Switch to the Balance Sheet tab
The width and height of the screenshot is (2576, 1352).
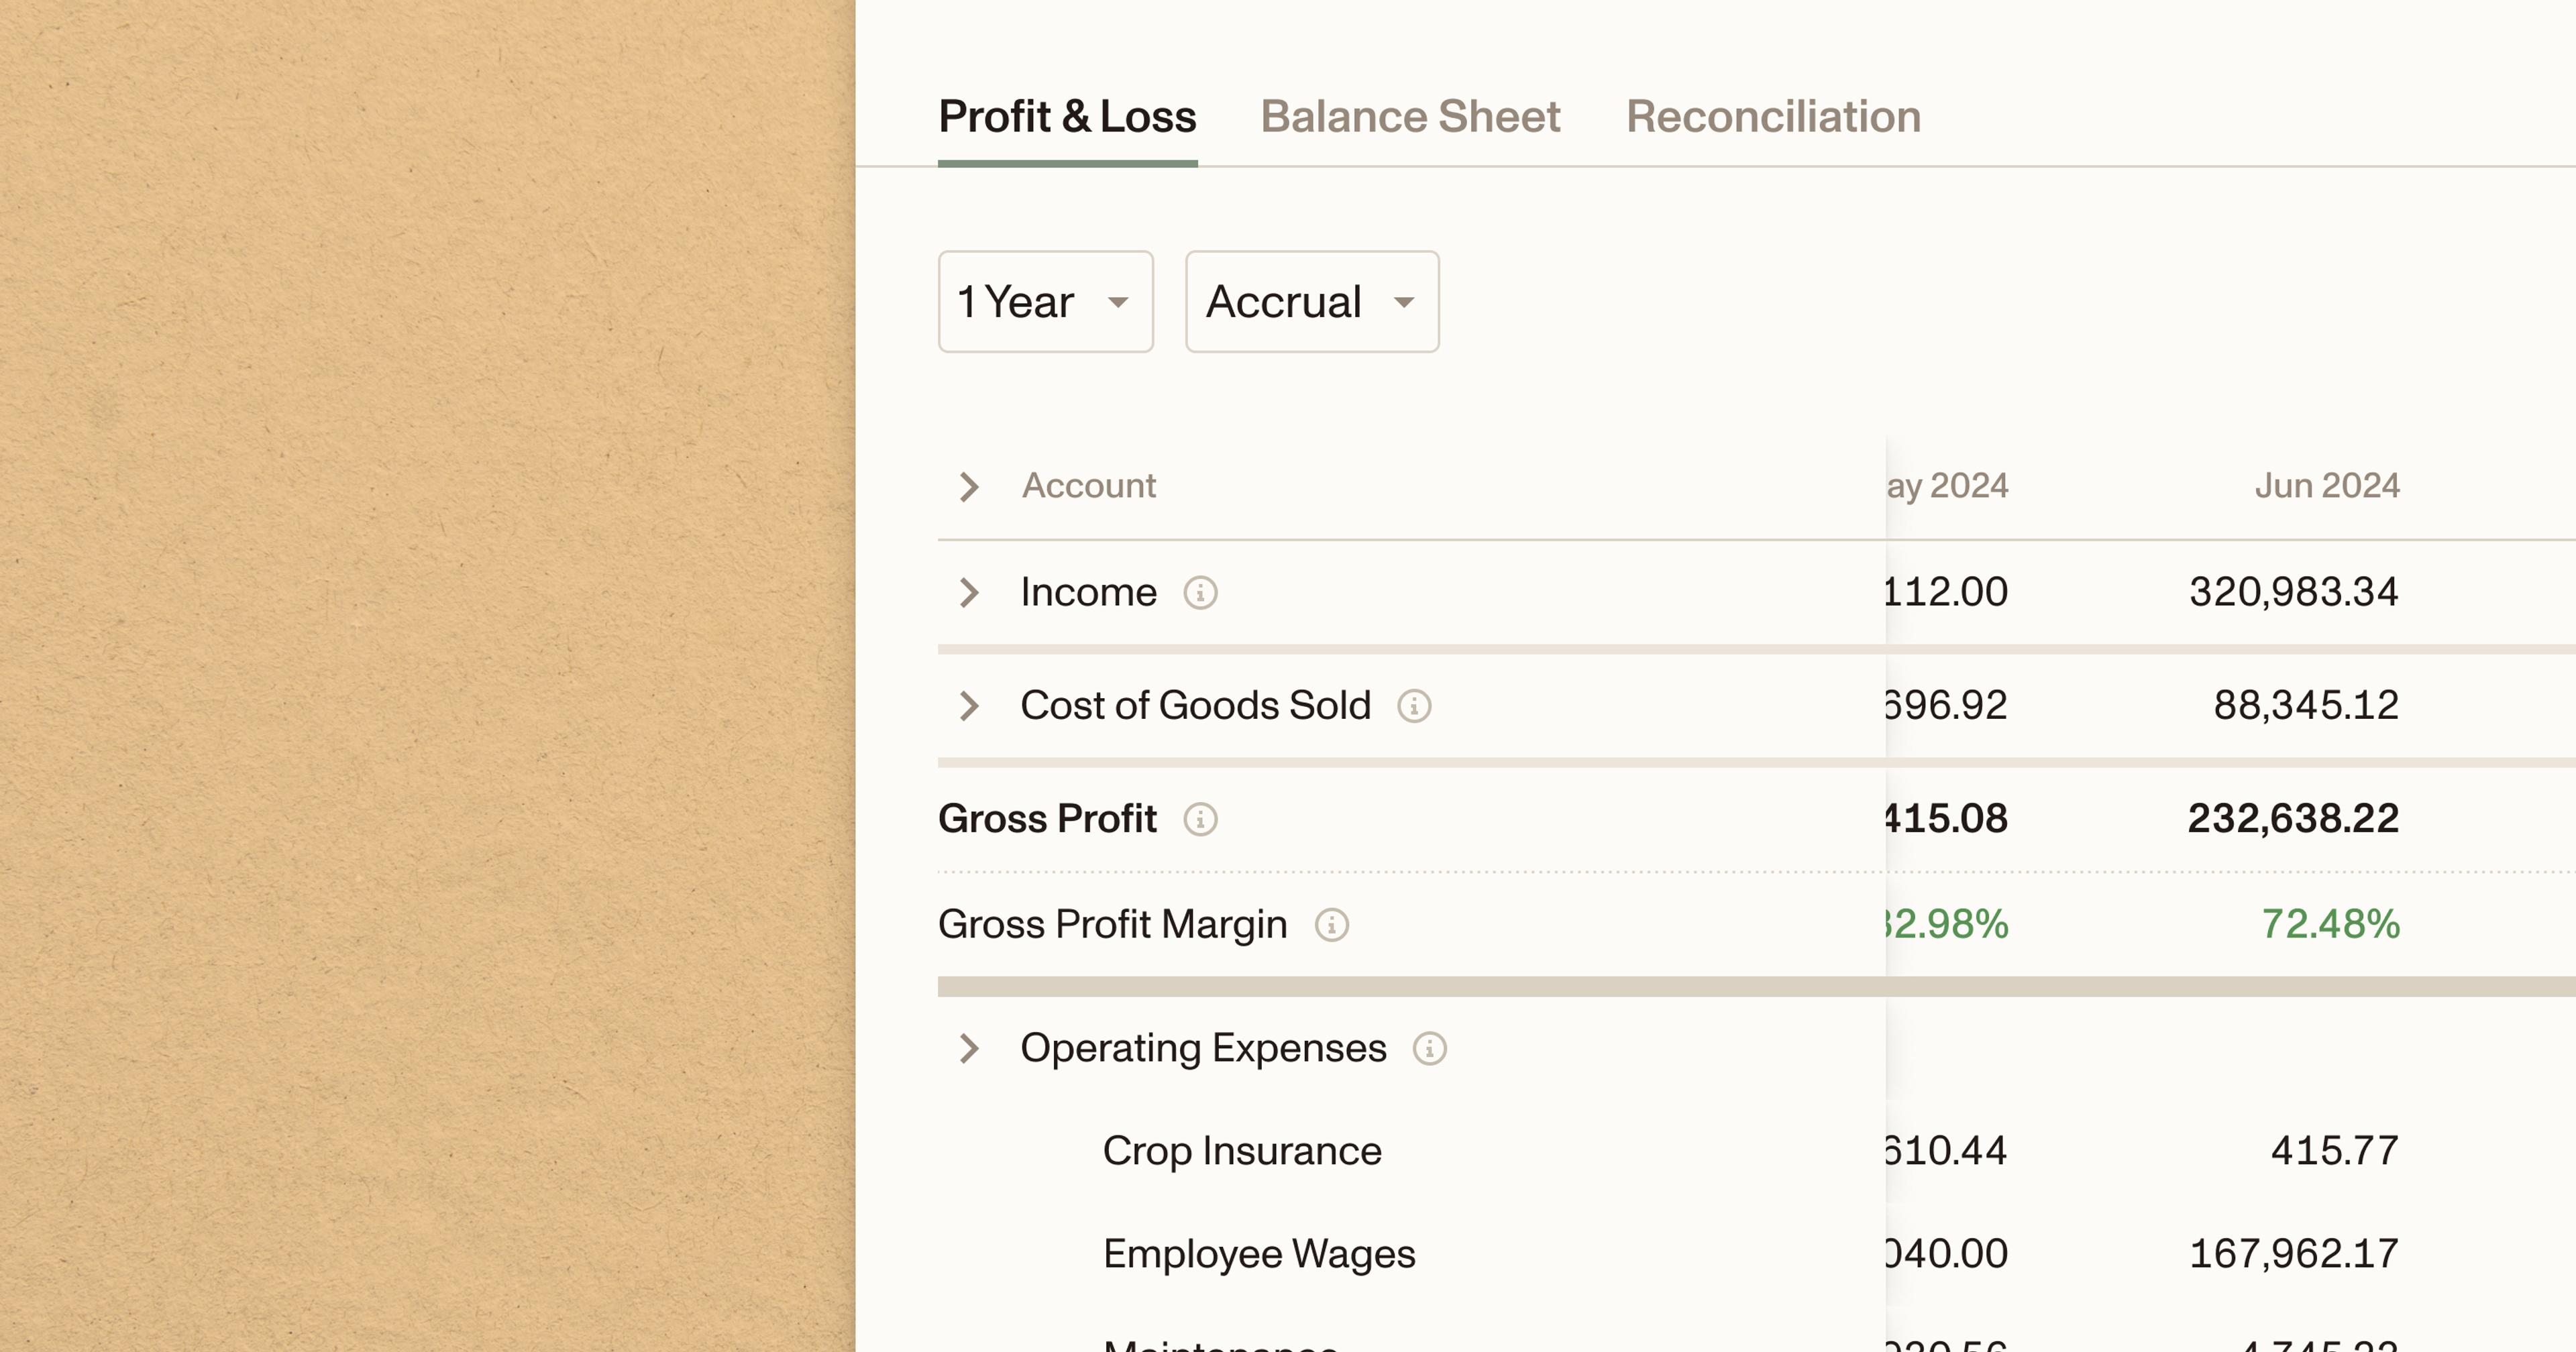1409,117
